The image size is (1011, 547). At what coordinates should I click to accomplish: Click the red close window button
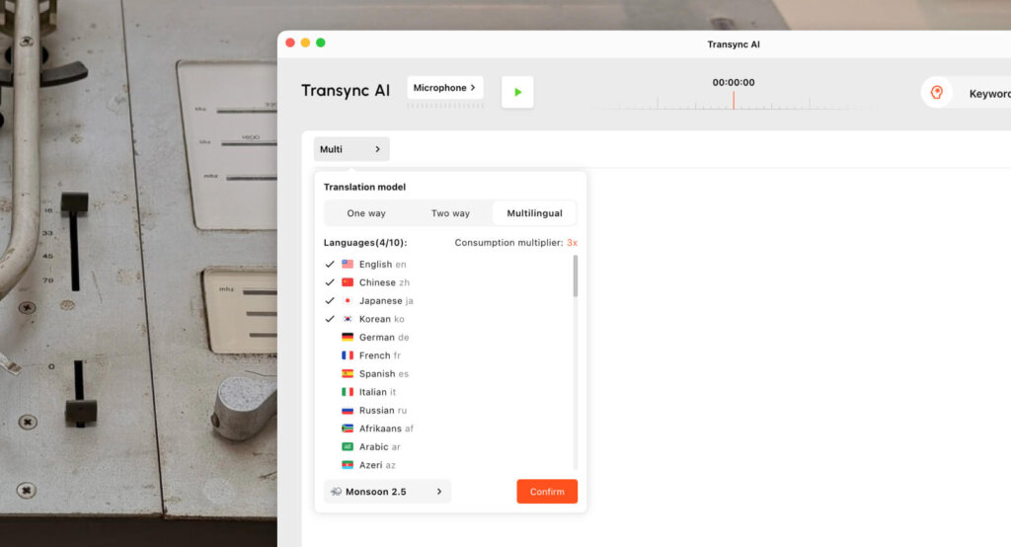click(290, 42)
